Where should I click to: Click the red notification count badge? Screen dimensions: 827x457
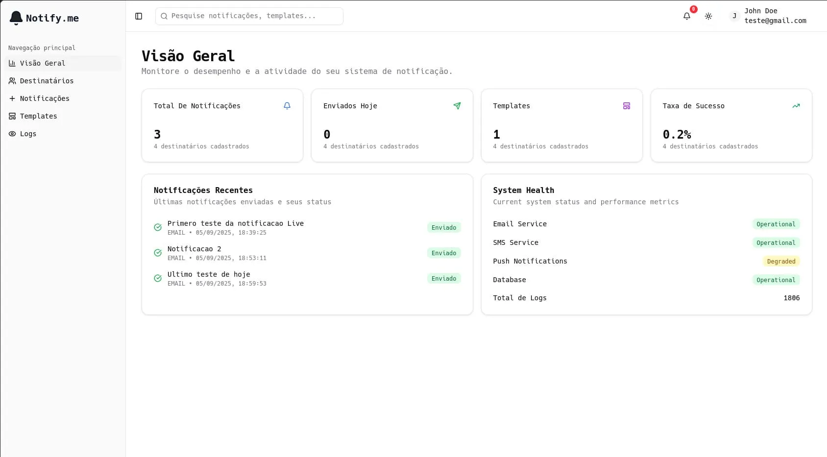coord(693,9)
